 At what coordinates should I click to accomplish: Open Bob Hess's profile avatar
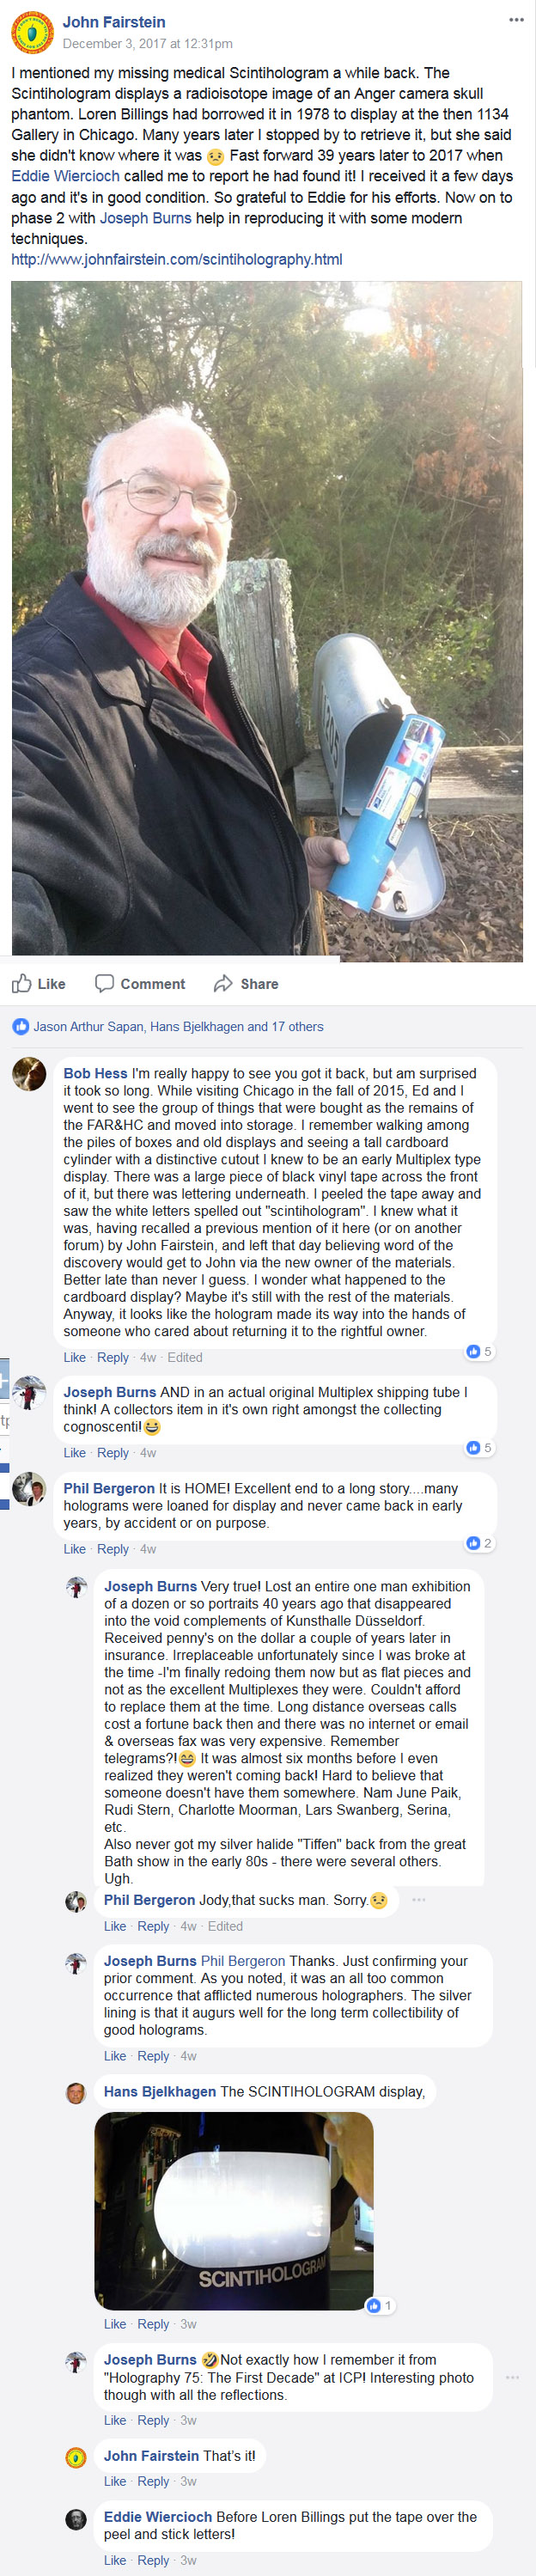(x=29, y=1074)
